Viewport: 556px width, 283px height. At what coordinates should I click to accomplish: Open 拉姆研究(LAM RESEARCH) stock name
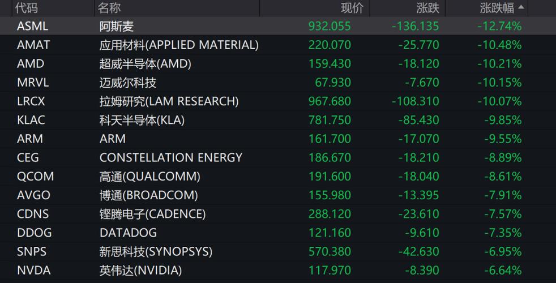point(169,101)
